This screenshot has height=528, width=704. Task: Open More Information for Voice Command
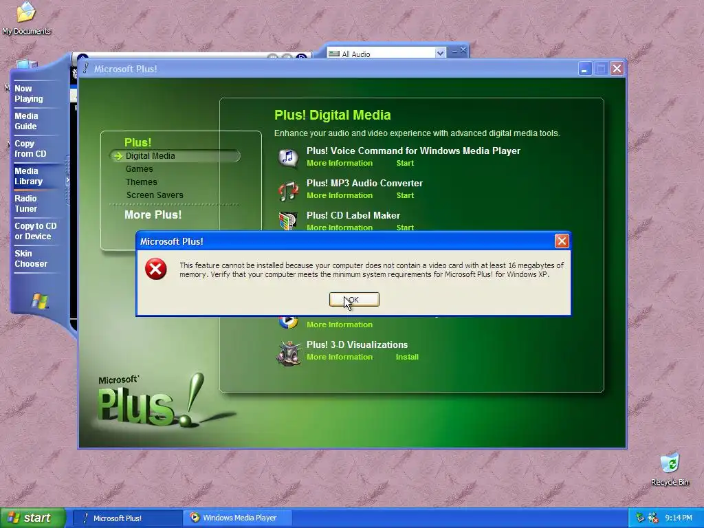click(x=340, y=163)
